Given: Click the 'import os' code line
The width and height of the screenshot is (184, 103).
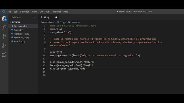Looking at the screenshot, I should pyautogui.click(x=56, y=29).
